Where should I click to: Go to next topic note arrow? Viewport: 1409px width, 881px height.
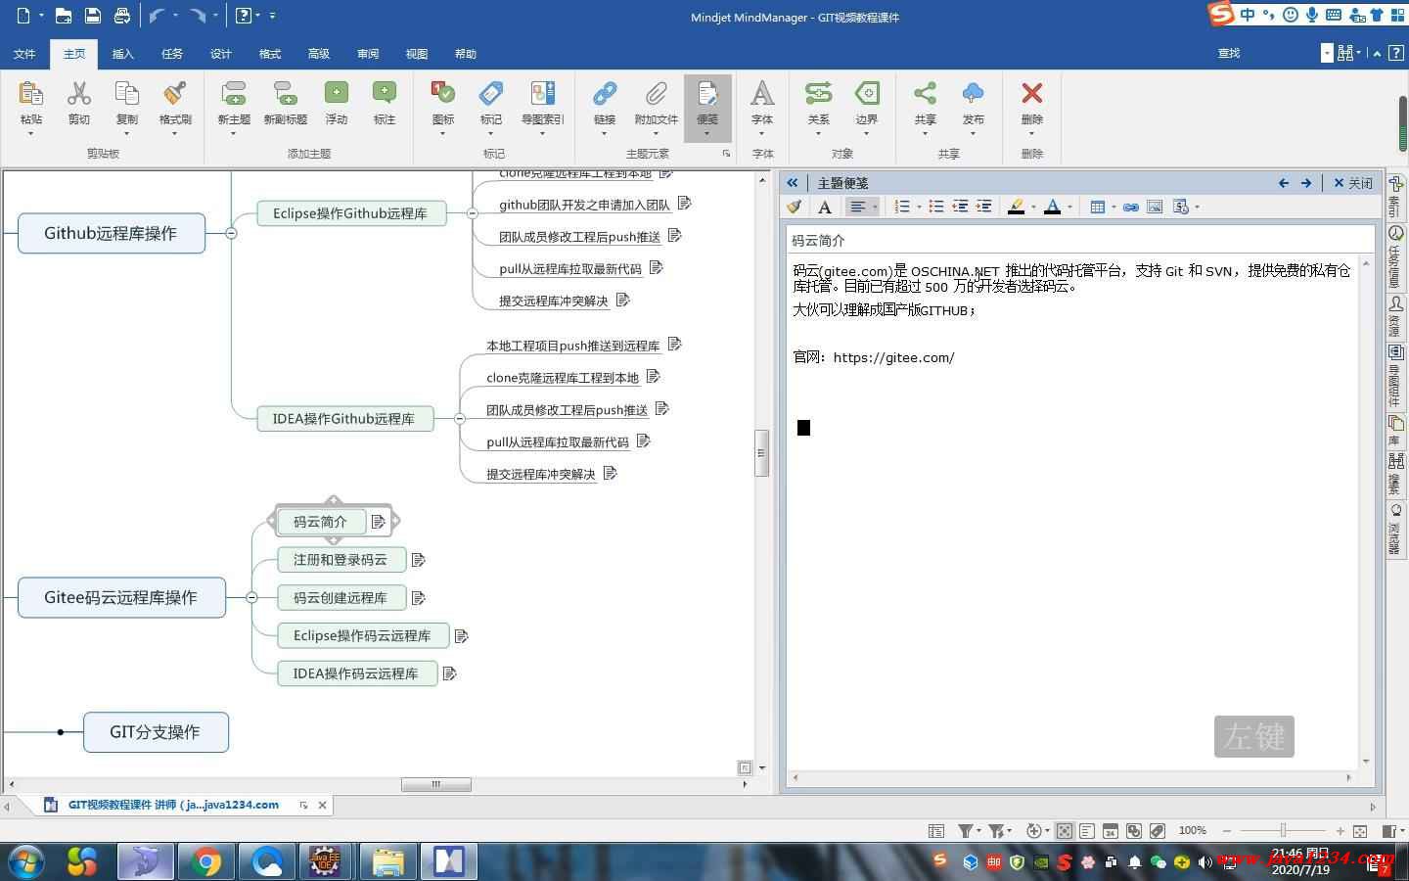point(1306,183)
